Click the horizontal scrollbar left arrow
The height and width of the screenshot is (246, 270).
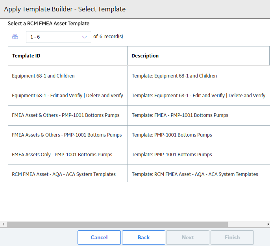3,224
